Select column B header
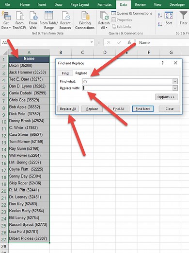 tap(61, 53)
